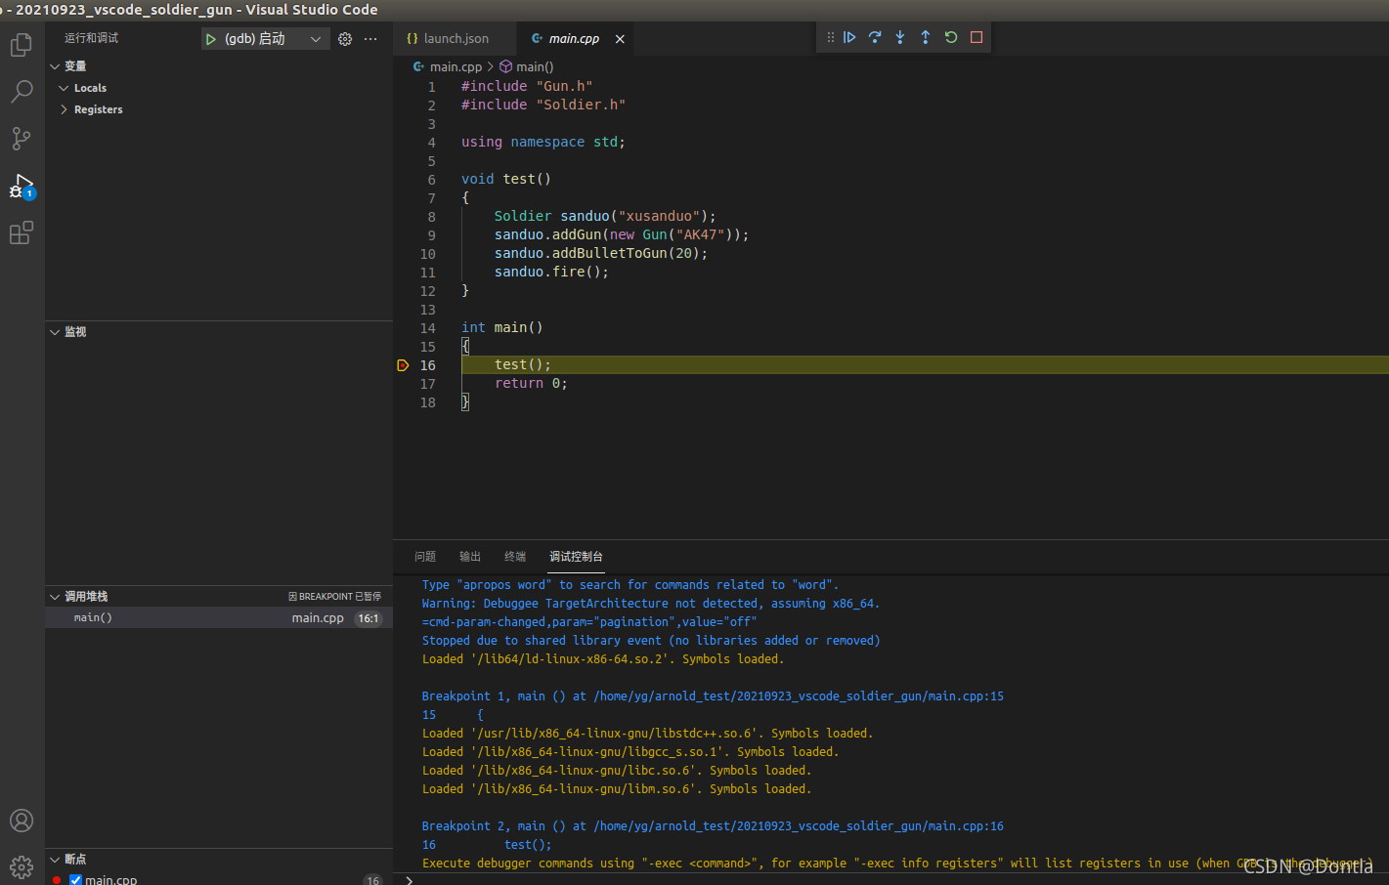Click the main.cpp breadcrumb link
This screenshot has height=885, width=1389.
(x=456, y=67)
